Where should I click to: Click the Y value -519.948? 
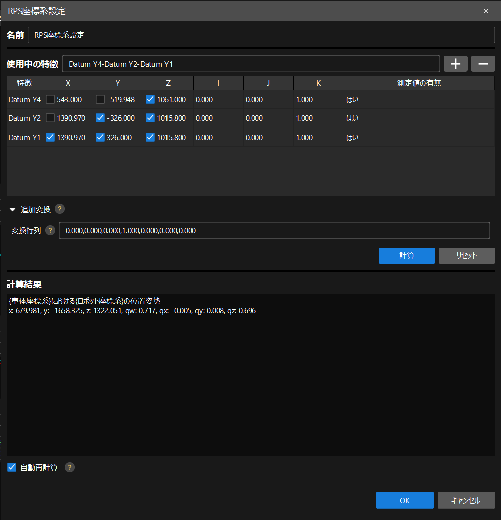tap(121, 99)
